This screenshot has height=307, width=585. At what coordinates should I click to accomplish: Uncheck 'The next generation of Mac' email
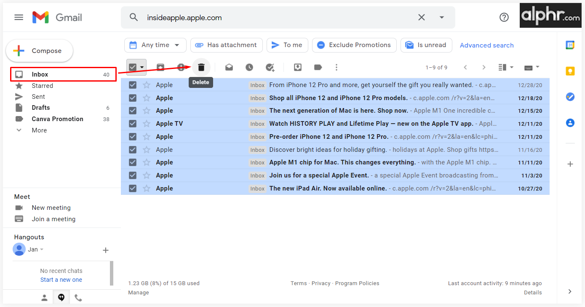click(x=133, y=111)
